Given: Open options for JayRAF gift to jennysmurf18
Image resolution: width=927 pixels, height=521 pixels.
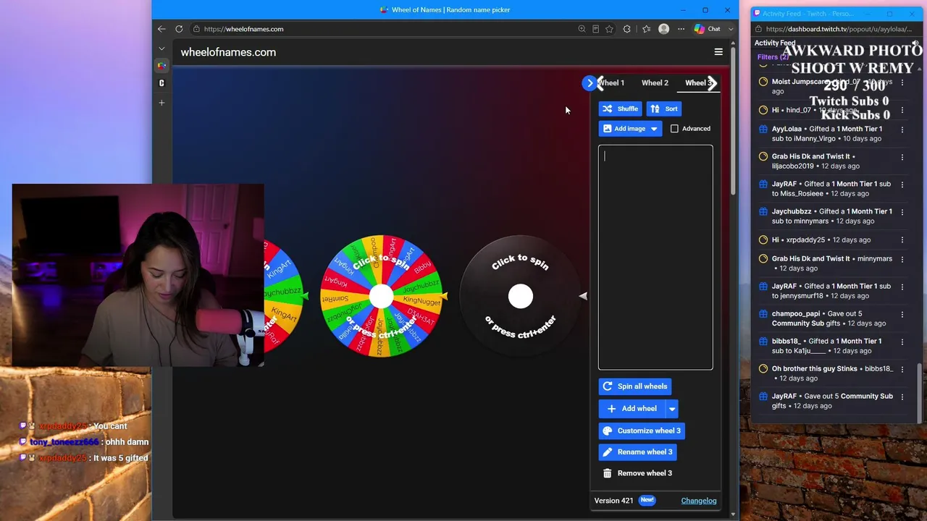Looking at the screenshot, I should click(902, 287).
